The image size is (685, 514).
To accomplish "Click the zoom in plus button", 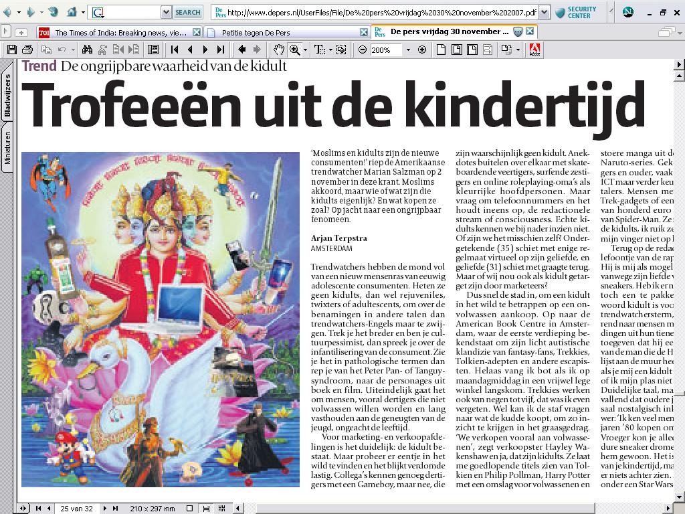I will tap(422, 50).
